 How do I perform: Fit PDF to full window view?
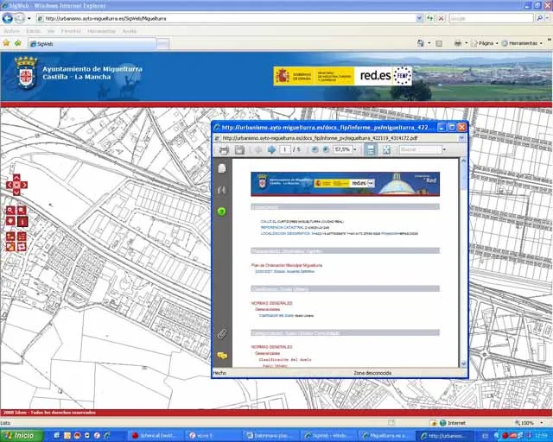pos(386,149)
